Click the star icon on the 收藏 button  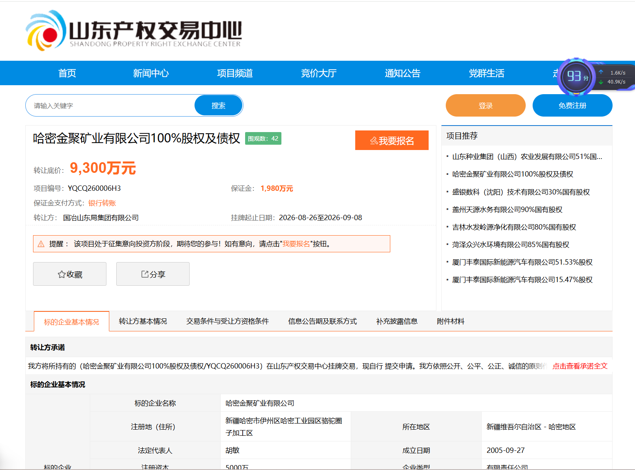(x=62, y=274)
